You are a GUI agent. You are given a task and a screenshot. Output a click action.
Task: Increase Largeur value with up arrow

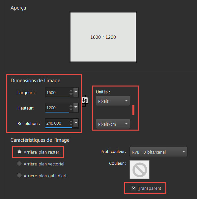(71, 91)
